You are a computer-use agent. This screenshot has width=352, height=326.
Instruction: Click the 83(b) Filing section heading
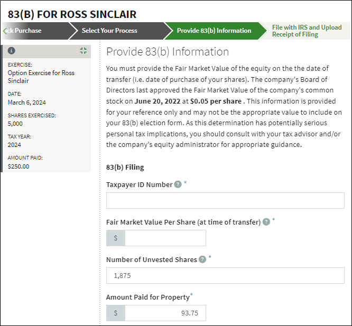pyautogui.click(x=125, y=167)
